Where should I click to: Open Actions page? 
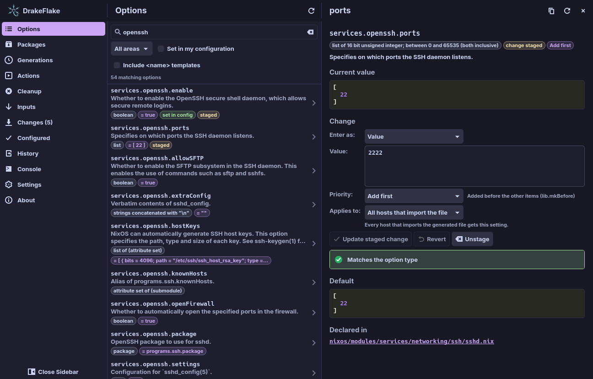54,76
